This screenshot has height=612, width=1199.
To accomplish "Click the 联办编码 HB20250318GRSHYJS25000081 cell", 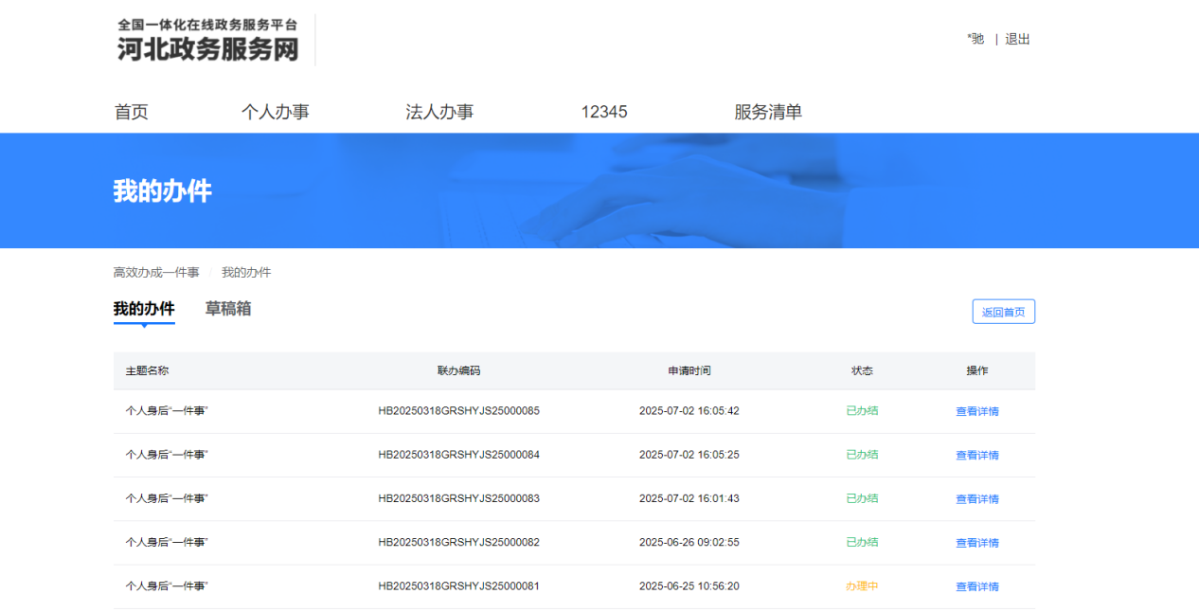I will tap(458, 586).
